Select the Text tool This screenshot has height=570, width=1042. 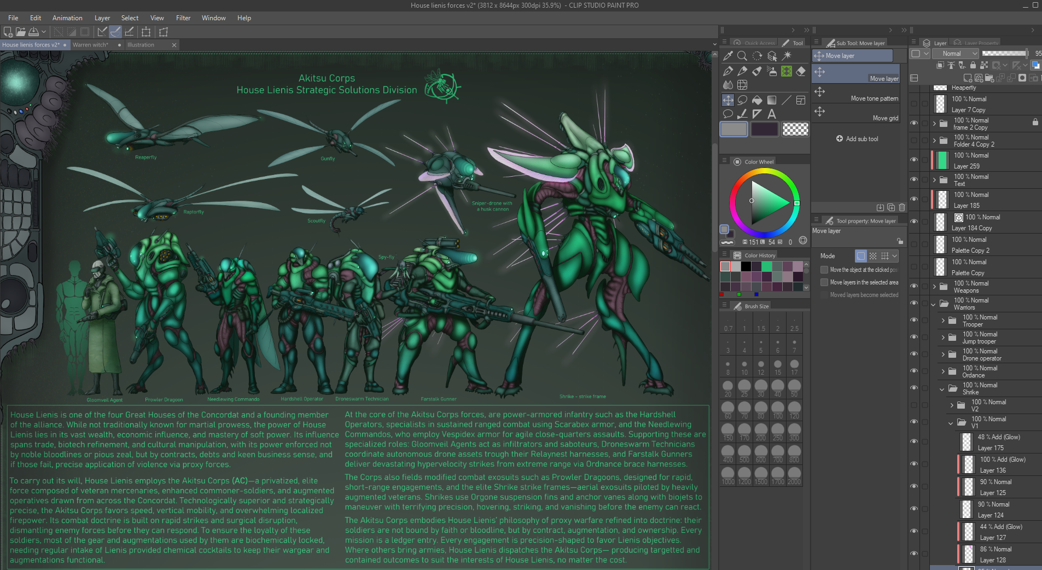772,114
